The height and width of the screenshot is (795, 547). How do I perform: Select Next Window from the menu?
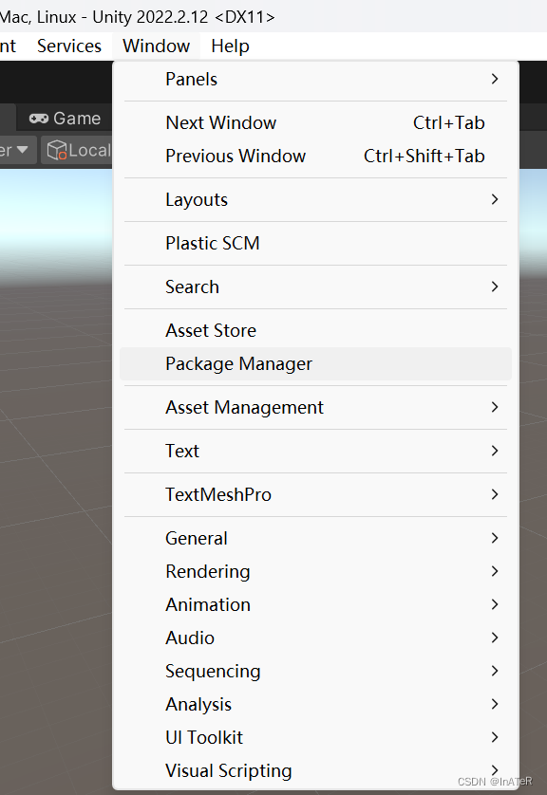(x=221, y=122)
